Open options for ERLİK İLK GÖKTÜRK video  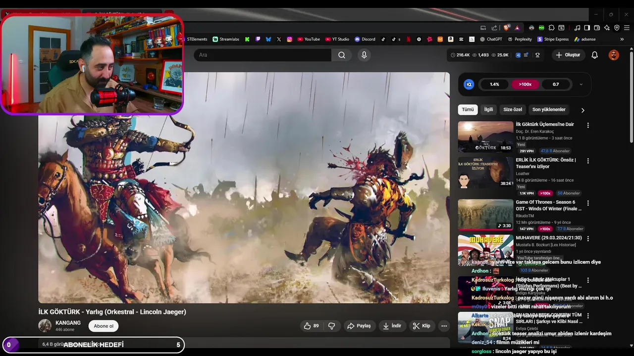(588, 161)
